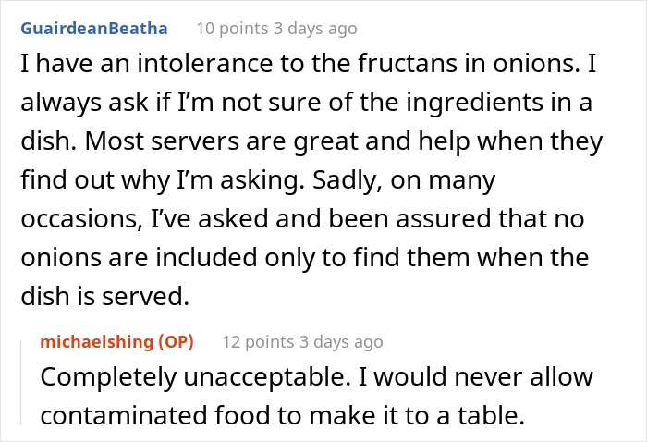647x442 pixels.
Task: Click the 12 points score label
Action: coord(258,342)
